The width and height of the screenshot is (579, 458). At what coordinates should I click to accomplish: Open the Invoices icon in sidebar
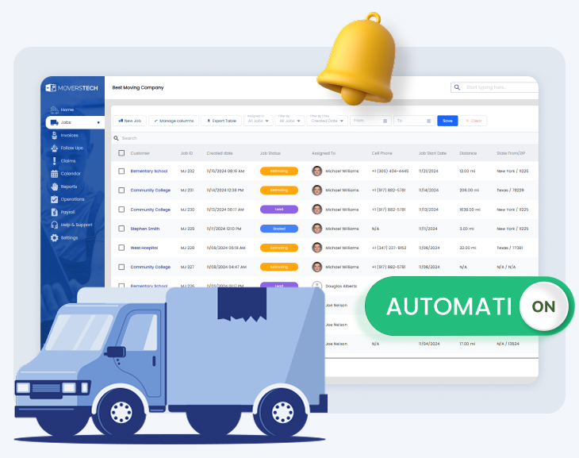[x=54, y=136]
